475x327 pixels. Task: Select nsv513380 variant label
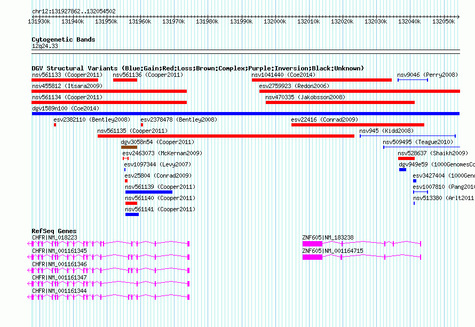[x=444, y=198]
